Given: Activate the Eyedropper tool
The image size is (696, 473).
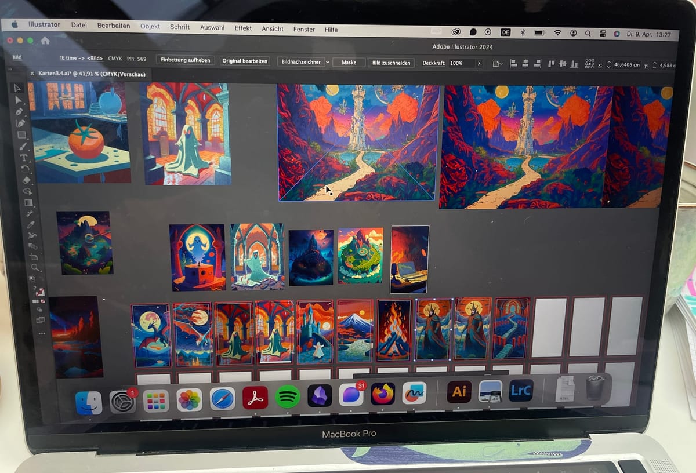Looking at the screenshot, I should pos(30,225).
